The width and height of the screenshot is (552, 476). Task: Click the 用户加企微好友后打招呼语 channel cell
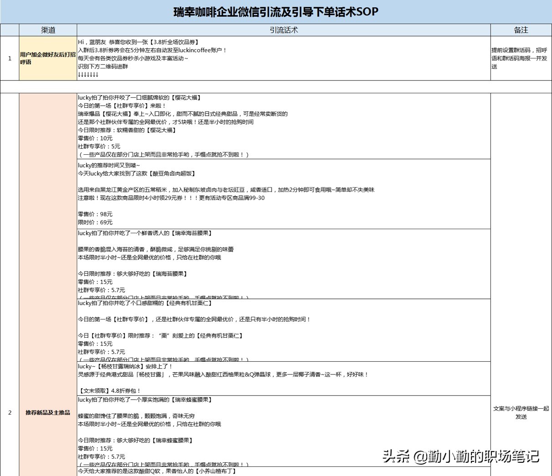pyautogui.click(x=47, y=58)
